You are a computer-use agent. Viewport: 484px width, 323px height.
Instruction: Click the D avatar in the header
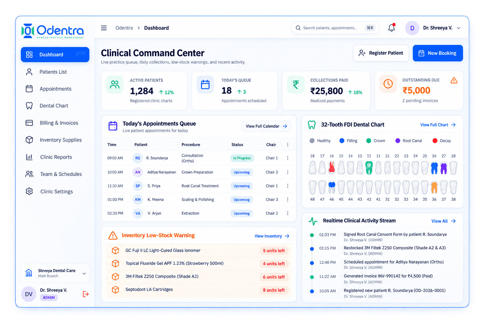(412, 28)
